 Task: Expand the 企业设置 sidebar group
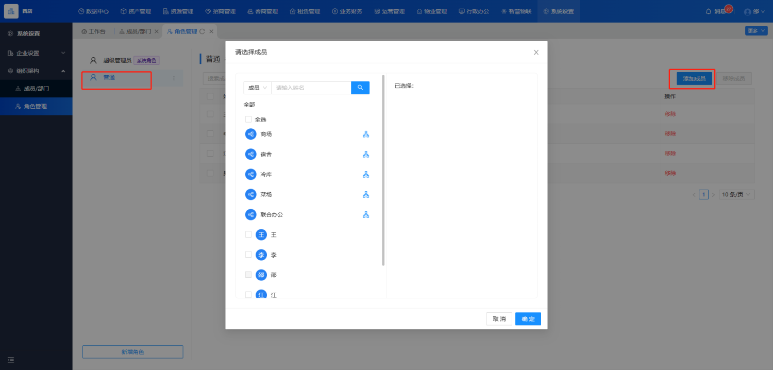tap(36, 53)
